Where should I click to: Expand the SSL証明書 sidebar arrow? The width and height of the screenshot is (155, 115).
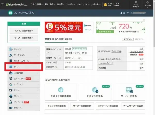38,73
